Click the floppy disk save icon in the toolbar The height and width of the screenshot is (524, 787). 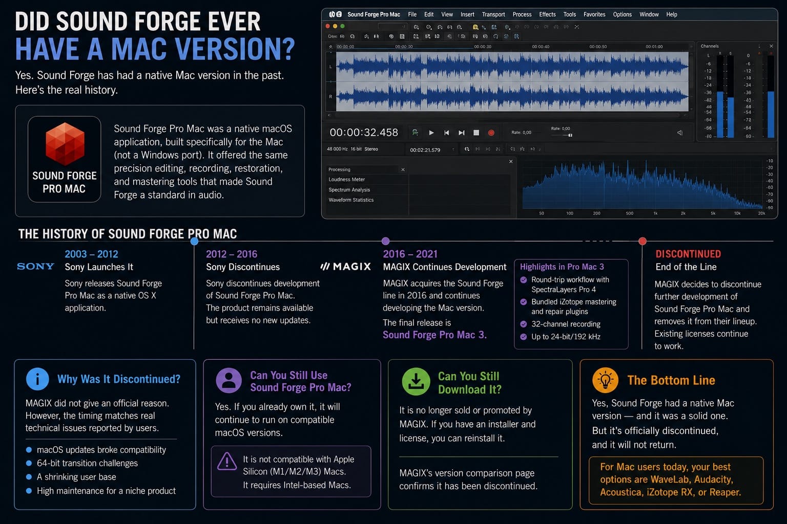402,36
